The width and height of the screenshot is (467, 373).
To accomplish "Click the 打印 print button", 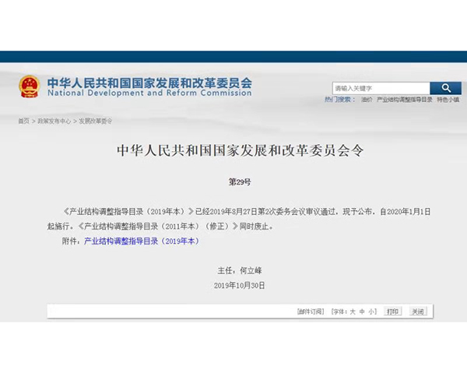I will [392, 311].
